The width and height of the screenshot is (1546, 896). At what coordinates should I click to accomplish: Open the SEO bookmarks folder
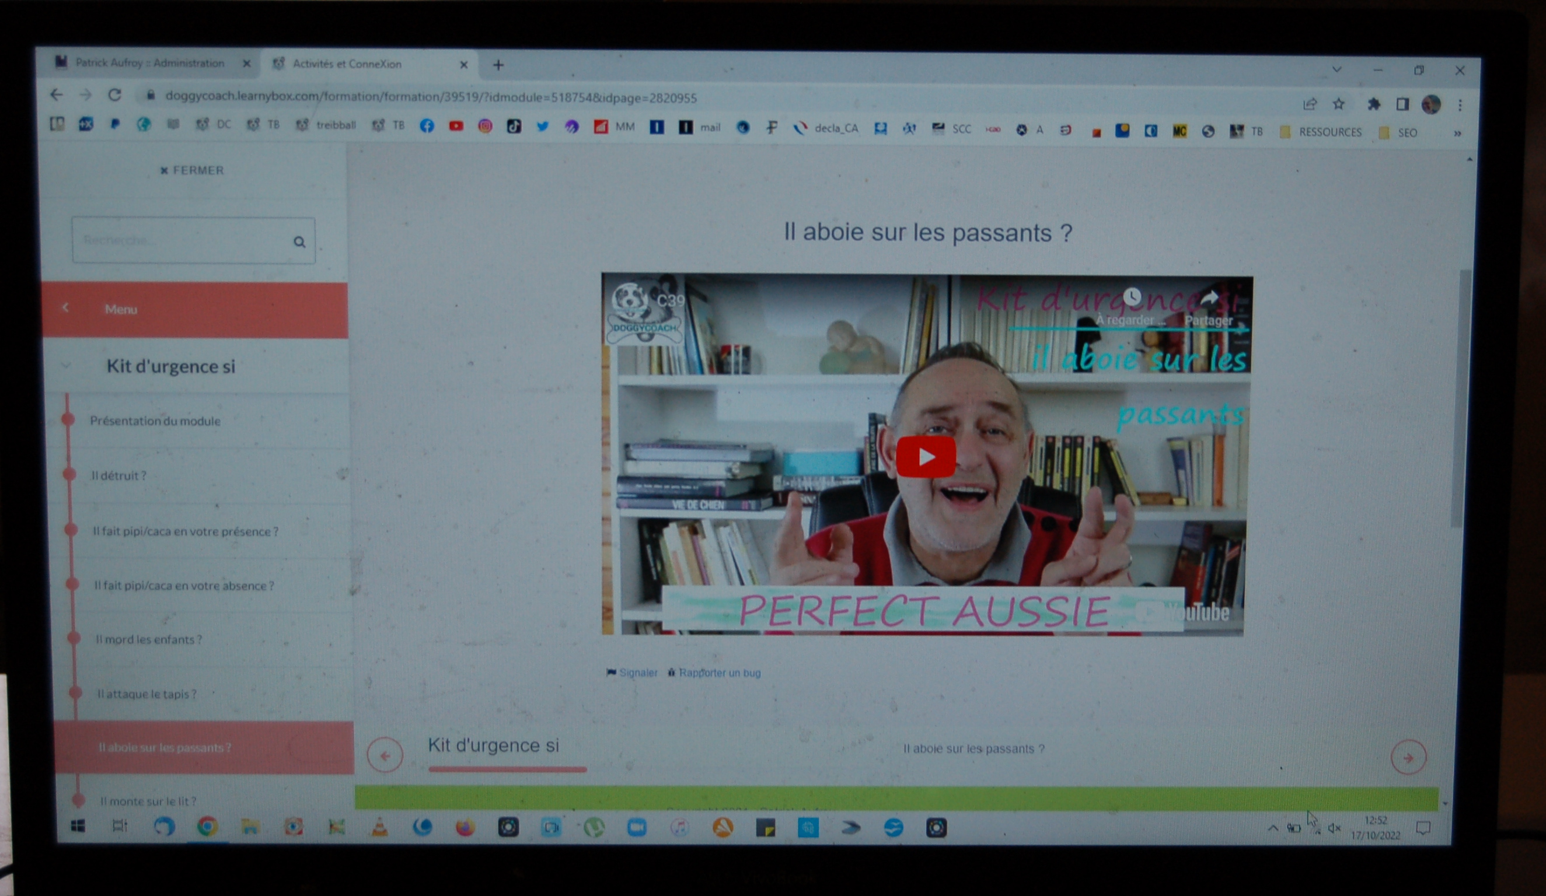coord(1398,132)
